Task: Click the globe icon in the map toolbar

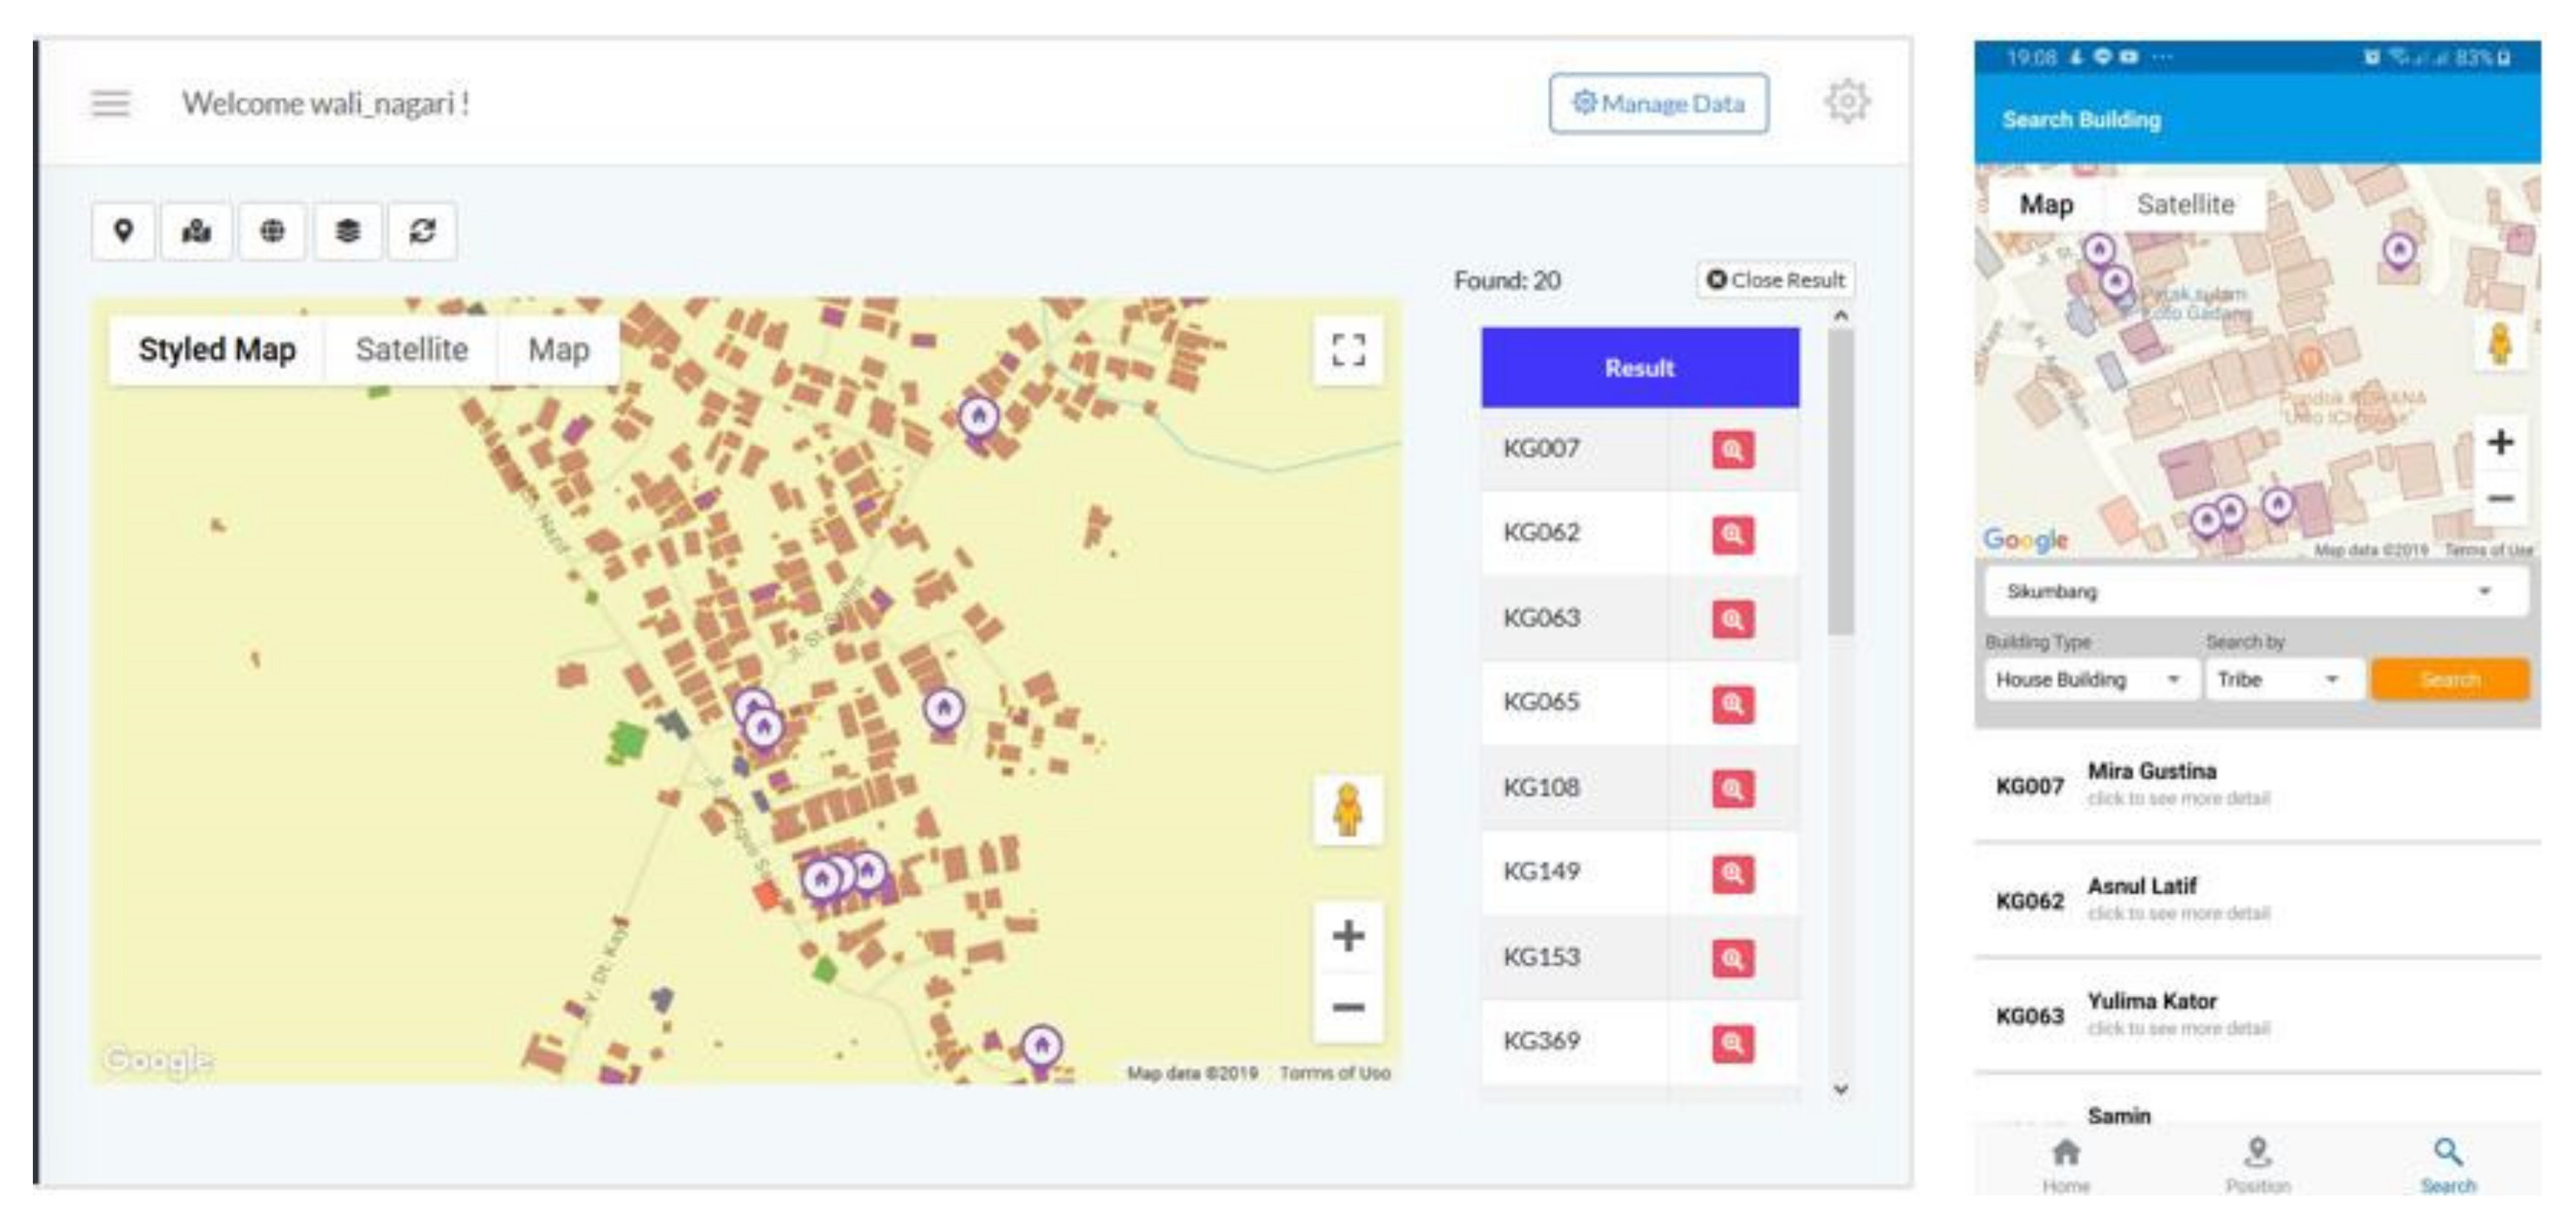Action: tap(272, 231)
